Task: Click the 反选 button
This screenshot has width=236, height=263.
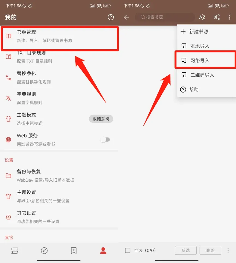Action: tap(186, 250)
